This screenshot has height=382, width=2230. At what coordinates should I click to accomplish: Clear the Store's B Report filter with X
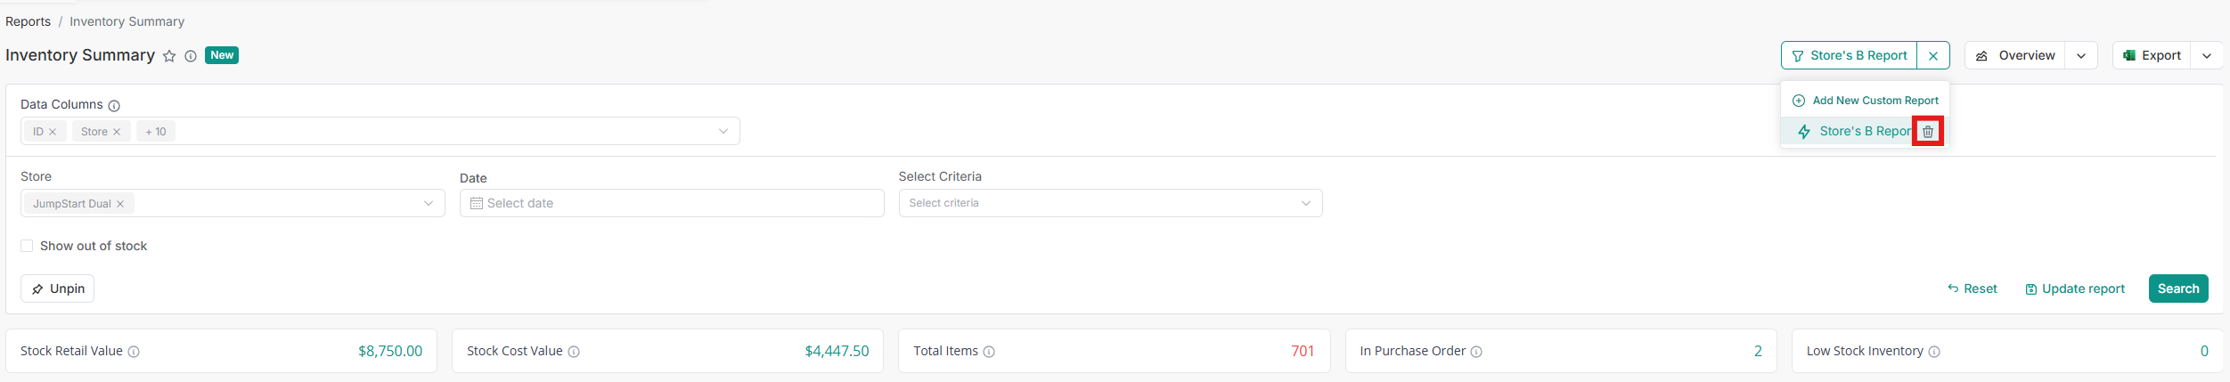pyautogui.click(x=1933, y=56)
